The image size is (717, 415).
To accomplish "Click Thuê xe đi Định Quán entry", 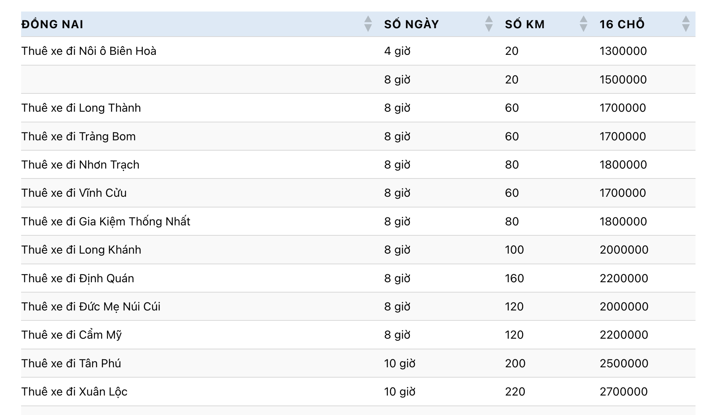I will tap(78, 278).
